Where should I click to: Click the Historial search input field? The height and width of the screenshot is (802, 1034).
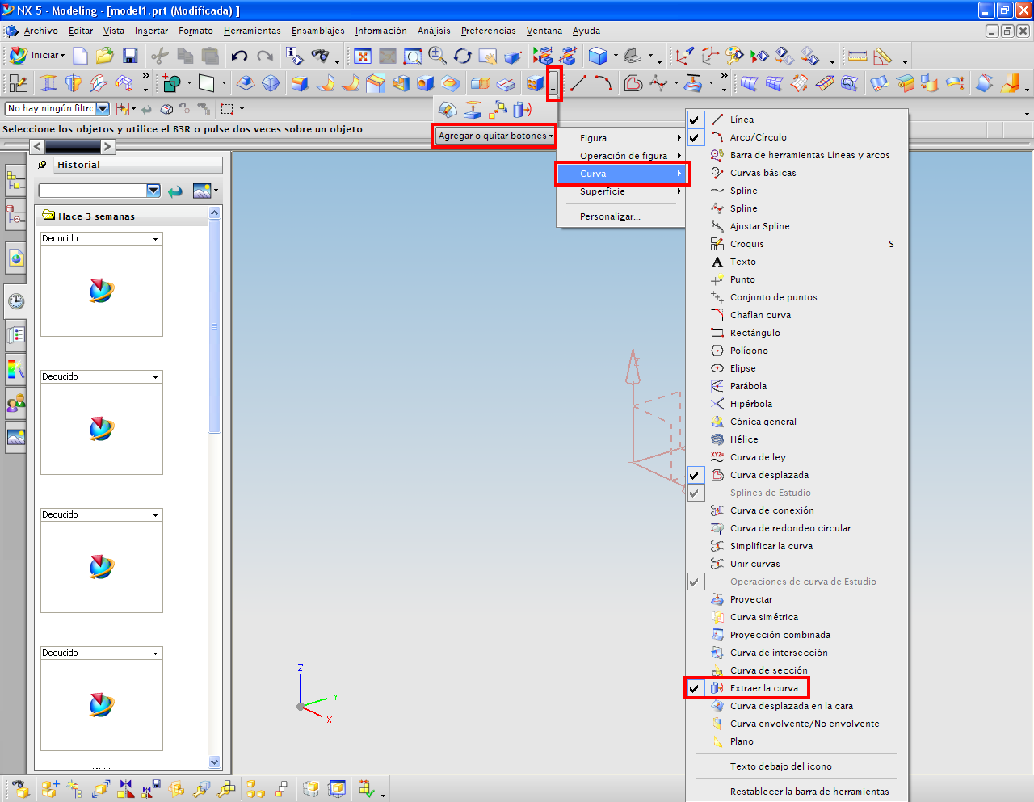[93, 191]
